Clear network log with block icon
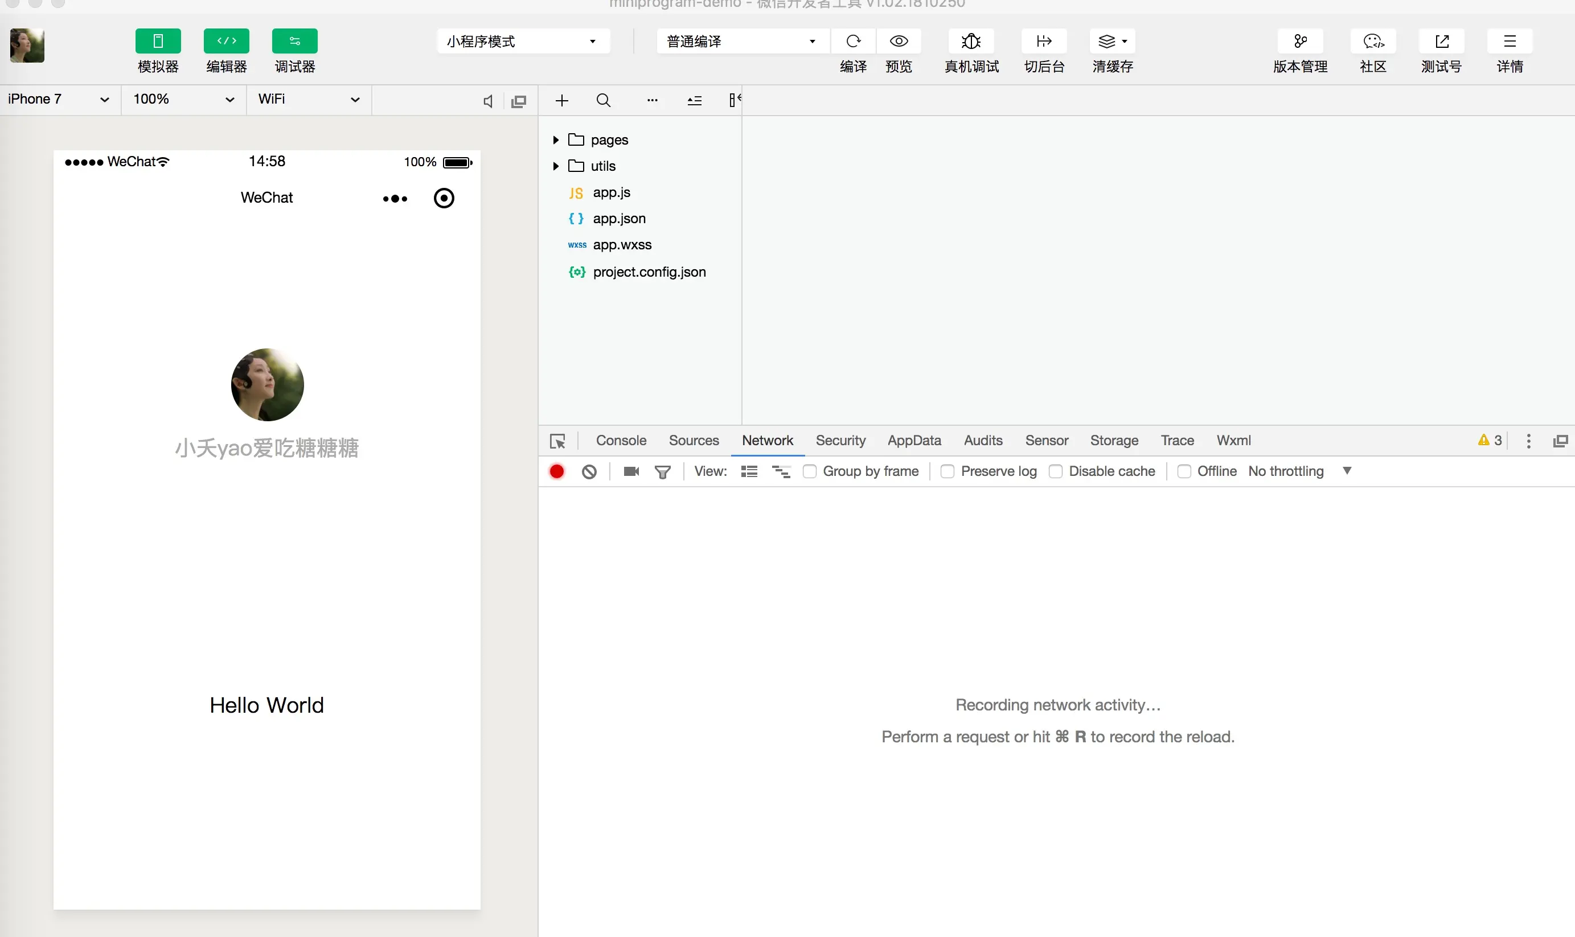The width and height of the screenshot is (1575, 937). [x=589, y=472]
